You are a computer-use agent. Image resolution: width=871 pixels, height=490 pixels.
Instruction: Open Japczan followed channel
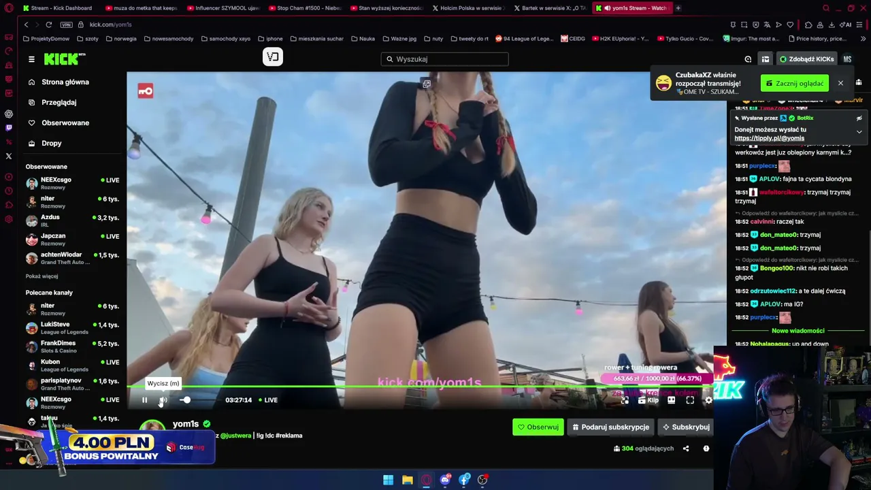72,239
